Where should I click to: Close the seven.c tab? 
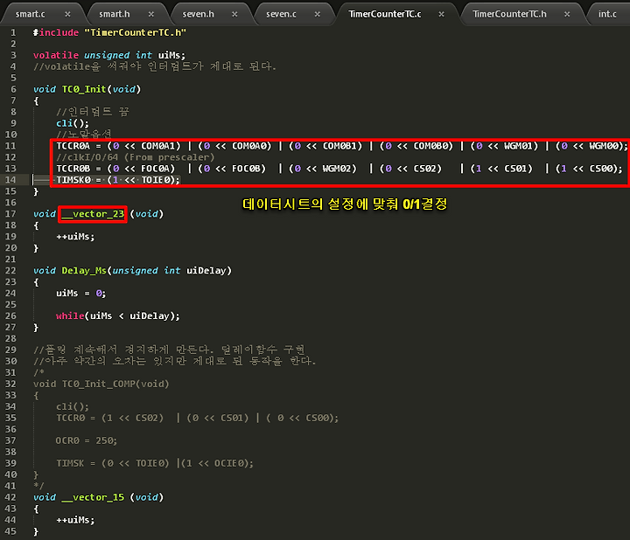318,15
